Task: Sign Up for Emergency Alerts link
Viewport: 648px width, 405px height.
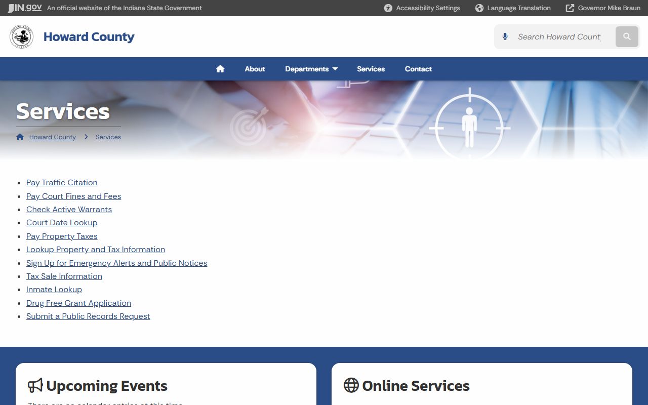Action: (x=116, y=263)
